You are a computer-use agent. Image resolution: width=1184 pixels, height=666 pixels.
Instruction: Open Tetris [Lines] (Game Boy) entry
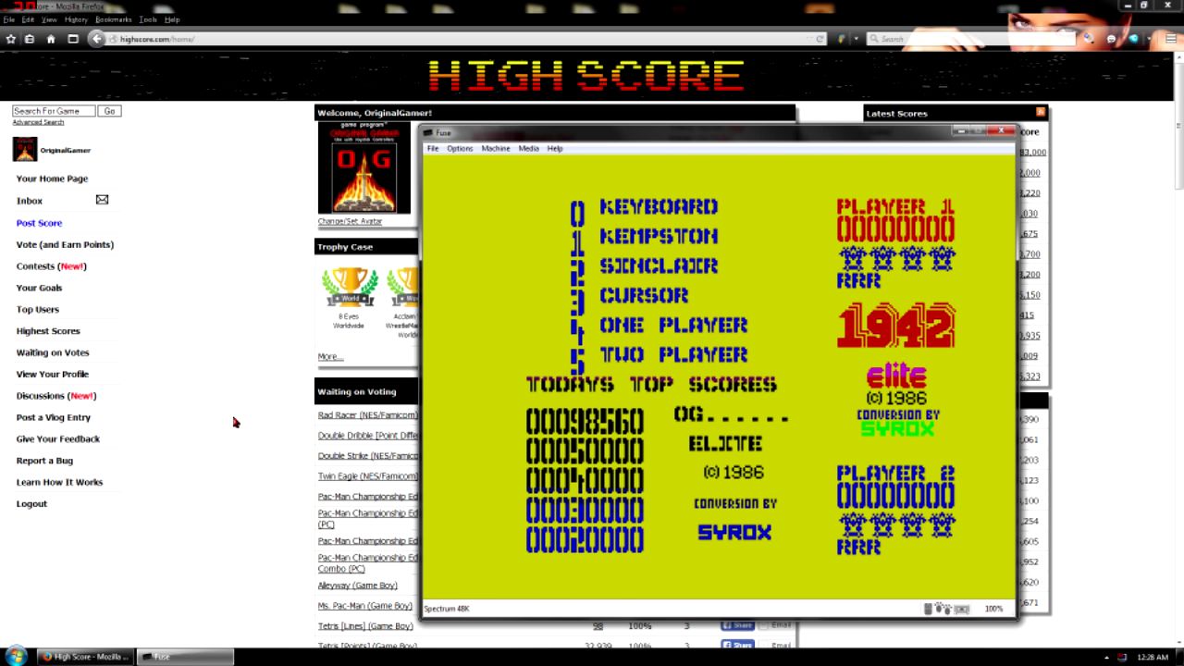[365, 626]
